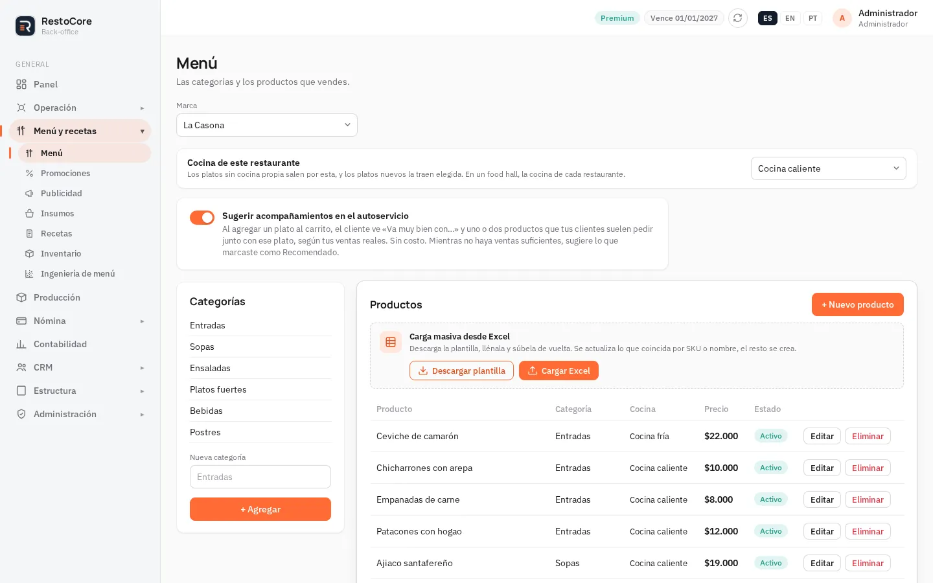Click Descargar plantilla button
933x583 pixels.
coord(461,371)
